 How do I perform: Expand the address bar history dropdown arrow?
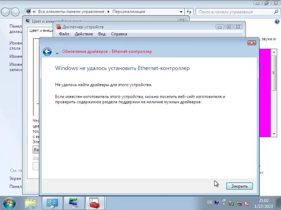pyautogui.click(x=181, y=12)
